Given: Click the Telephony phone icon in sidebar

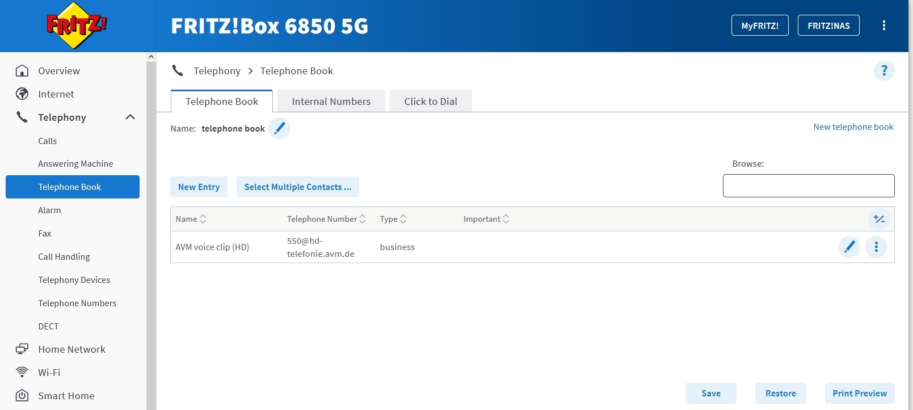Looking at the screenshot, I should 22,117.
